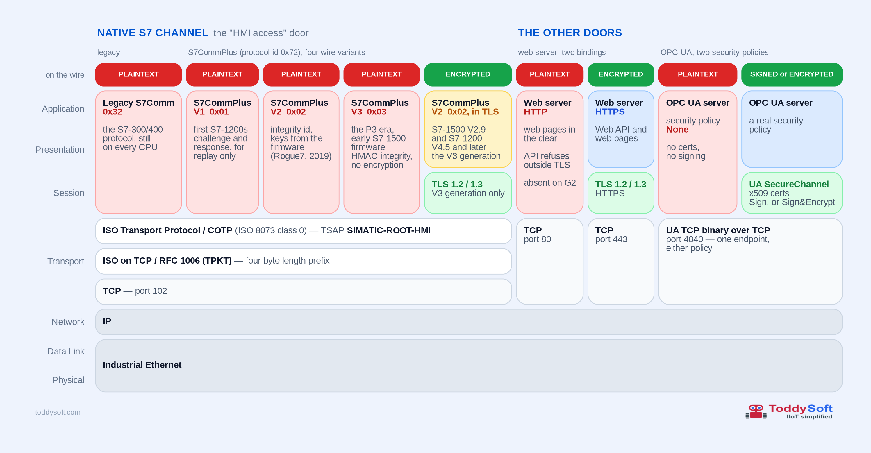Click 'web server, two bindings' subtitle

[x=562, y=52]
